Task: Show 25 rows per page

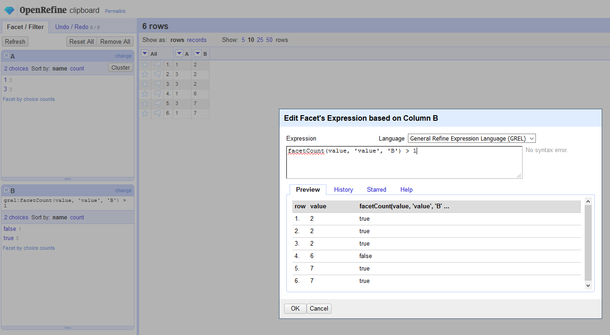Action: [x=260, y=40]
